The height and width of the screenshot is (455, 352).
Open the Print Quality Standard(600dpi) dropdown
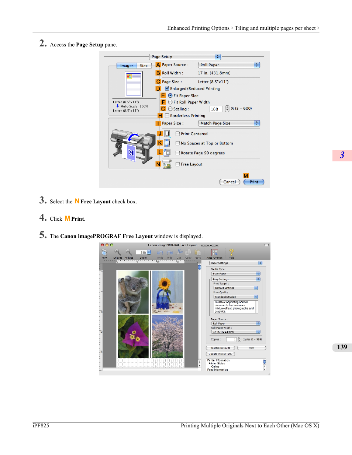[236, 297]
